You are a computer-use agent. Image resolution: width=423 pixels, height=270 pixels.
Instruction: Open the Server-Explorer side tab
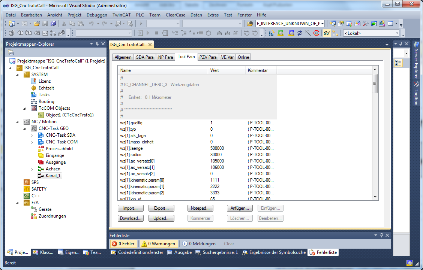point(416,60)
